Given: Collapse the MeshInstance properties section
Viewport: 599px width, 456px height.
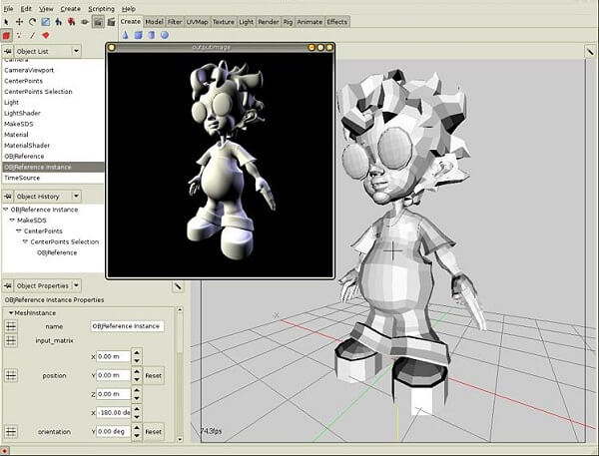Looking at the screenshot, I should [x=11, y=312].
